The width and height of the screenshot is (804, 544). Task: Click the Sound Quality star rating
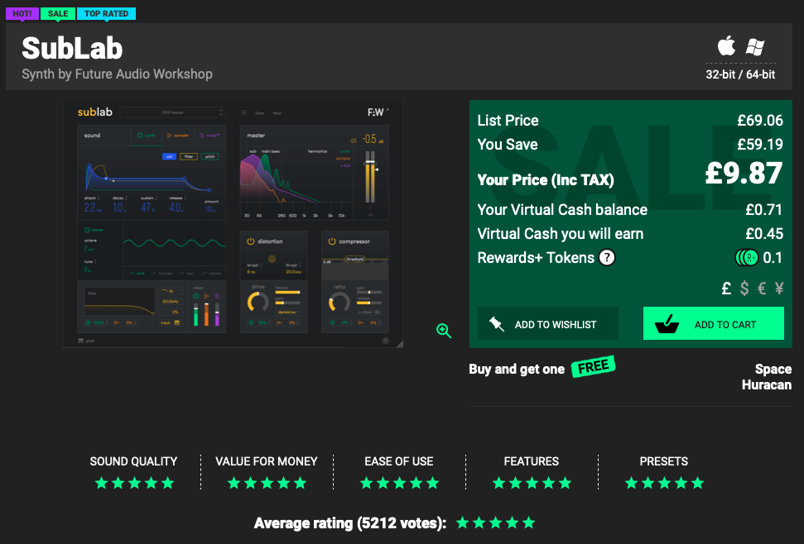(x=134, y=483)
